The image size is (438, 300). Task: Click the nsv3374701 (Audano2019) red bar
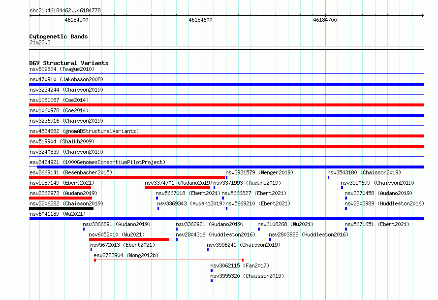coord(178,188)
